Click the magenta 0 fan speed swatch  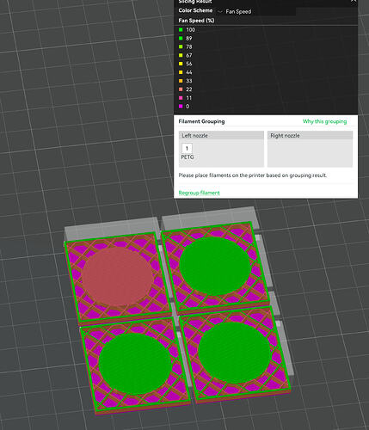tap(181, 106)
